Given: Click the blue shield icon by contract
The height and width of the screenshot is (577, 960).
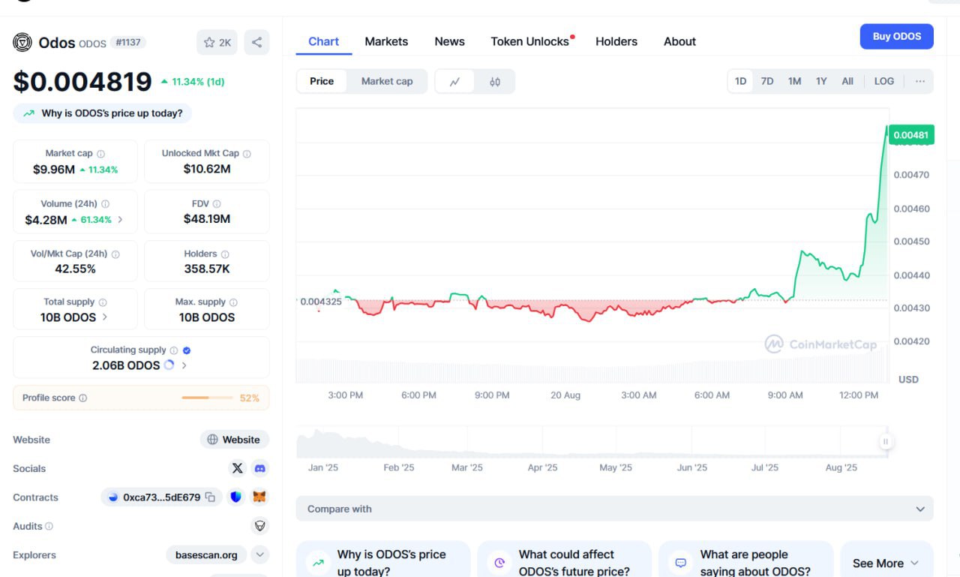Looking at the screenshot, I should tap(236, 497).
